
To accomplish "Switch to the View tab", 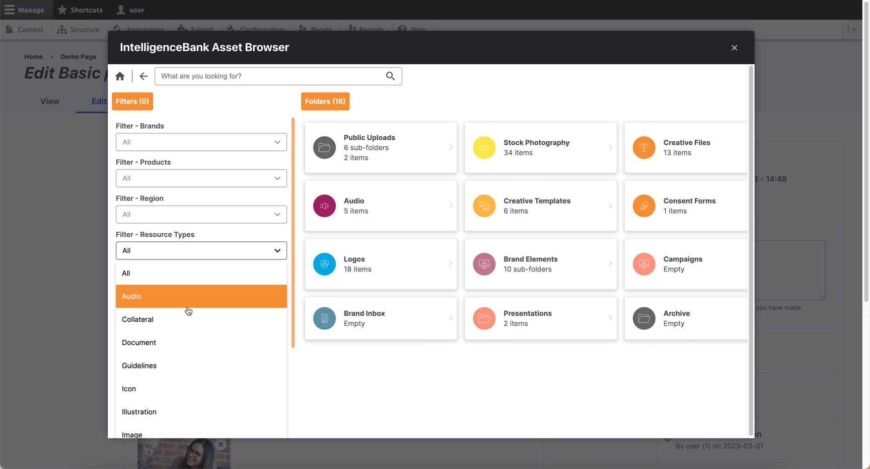I will (50, 102).
